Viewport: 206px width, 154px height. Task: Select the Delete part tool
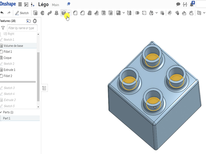(x=162, y=13)
